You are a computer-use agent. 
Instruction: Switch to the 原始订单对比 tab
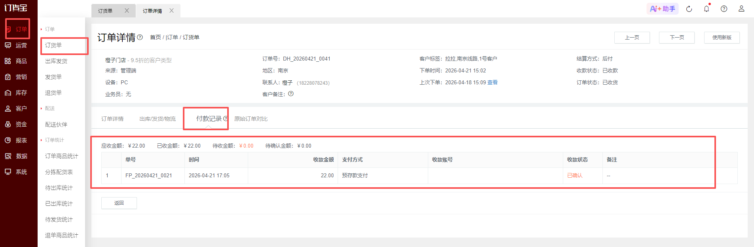pos(251,119)
